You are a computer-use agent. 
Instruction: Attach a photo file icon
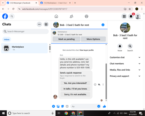pyautogui.click(x=58, y=106)
